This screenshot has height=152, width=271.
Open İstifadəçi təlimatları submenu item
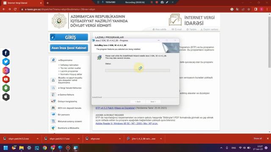coord(69,65)
